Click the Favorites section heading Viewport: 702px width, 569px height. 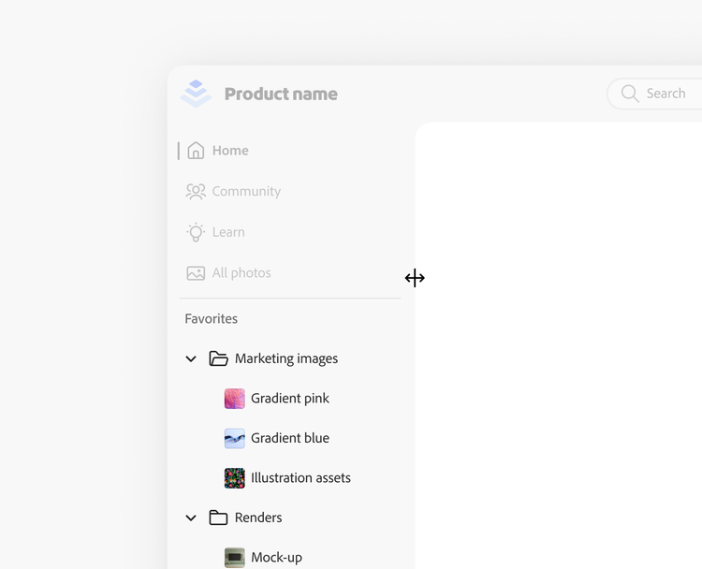[212, 319]
